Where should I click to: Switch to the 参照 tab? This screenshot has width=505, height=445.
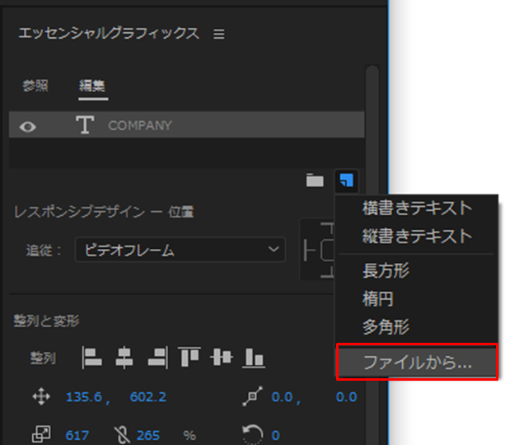pyautogui.click(x=35, y=85)
